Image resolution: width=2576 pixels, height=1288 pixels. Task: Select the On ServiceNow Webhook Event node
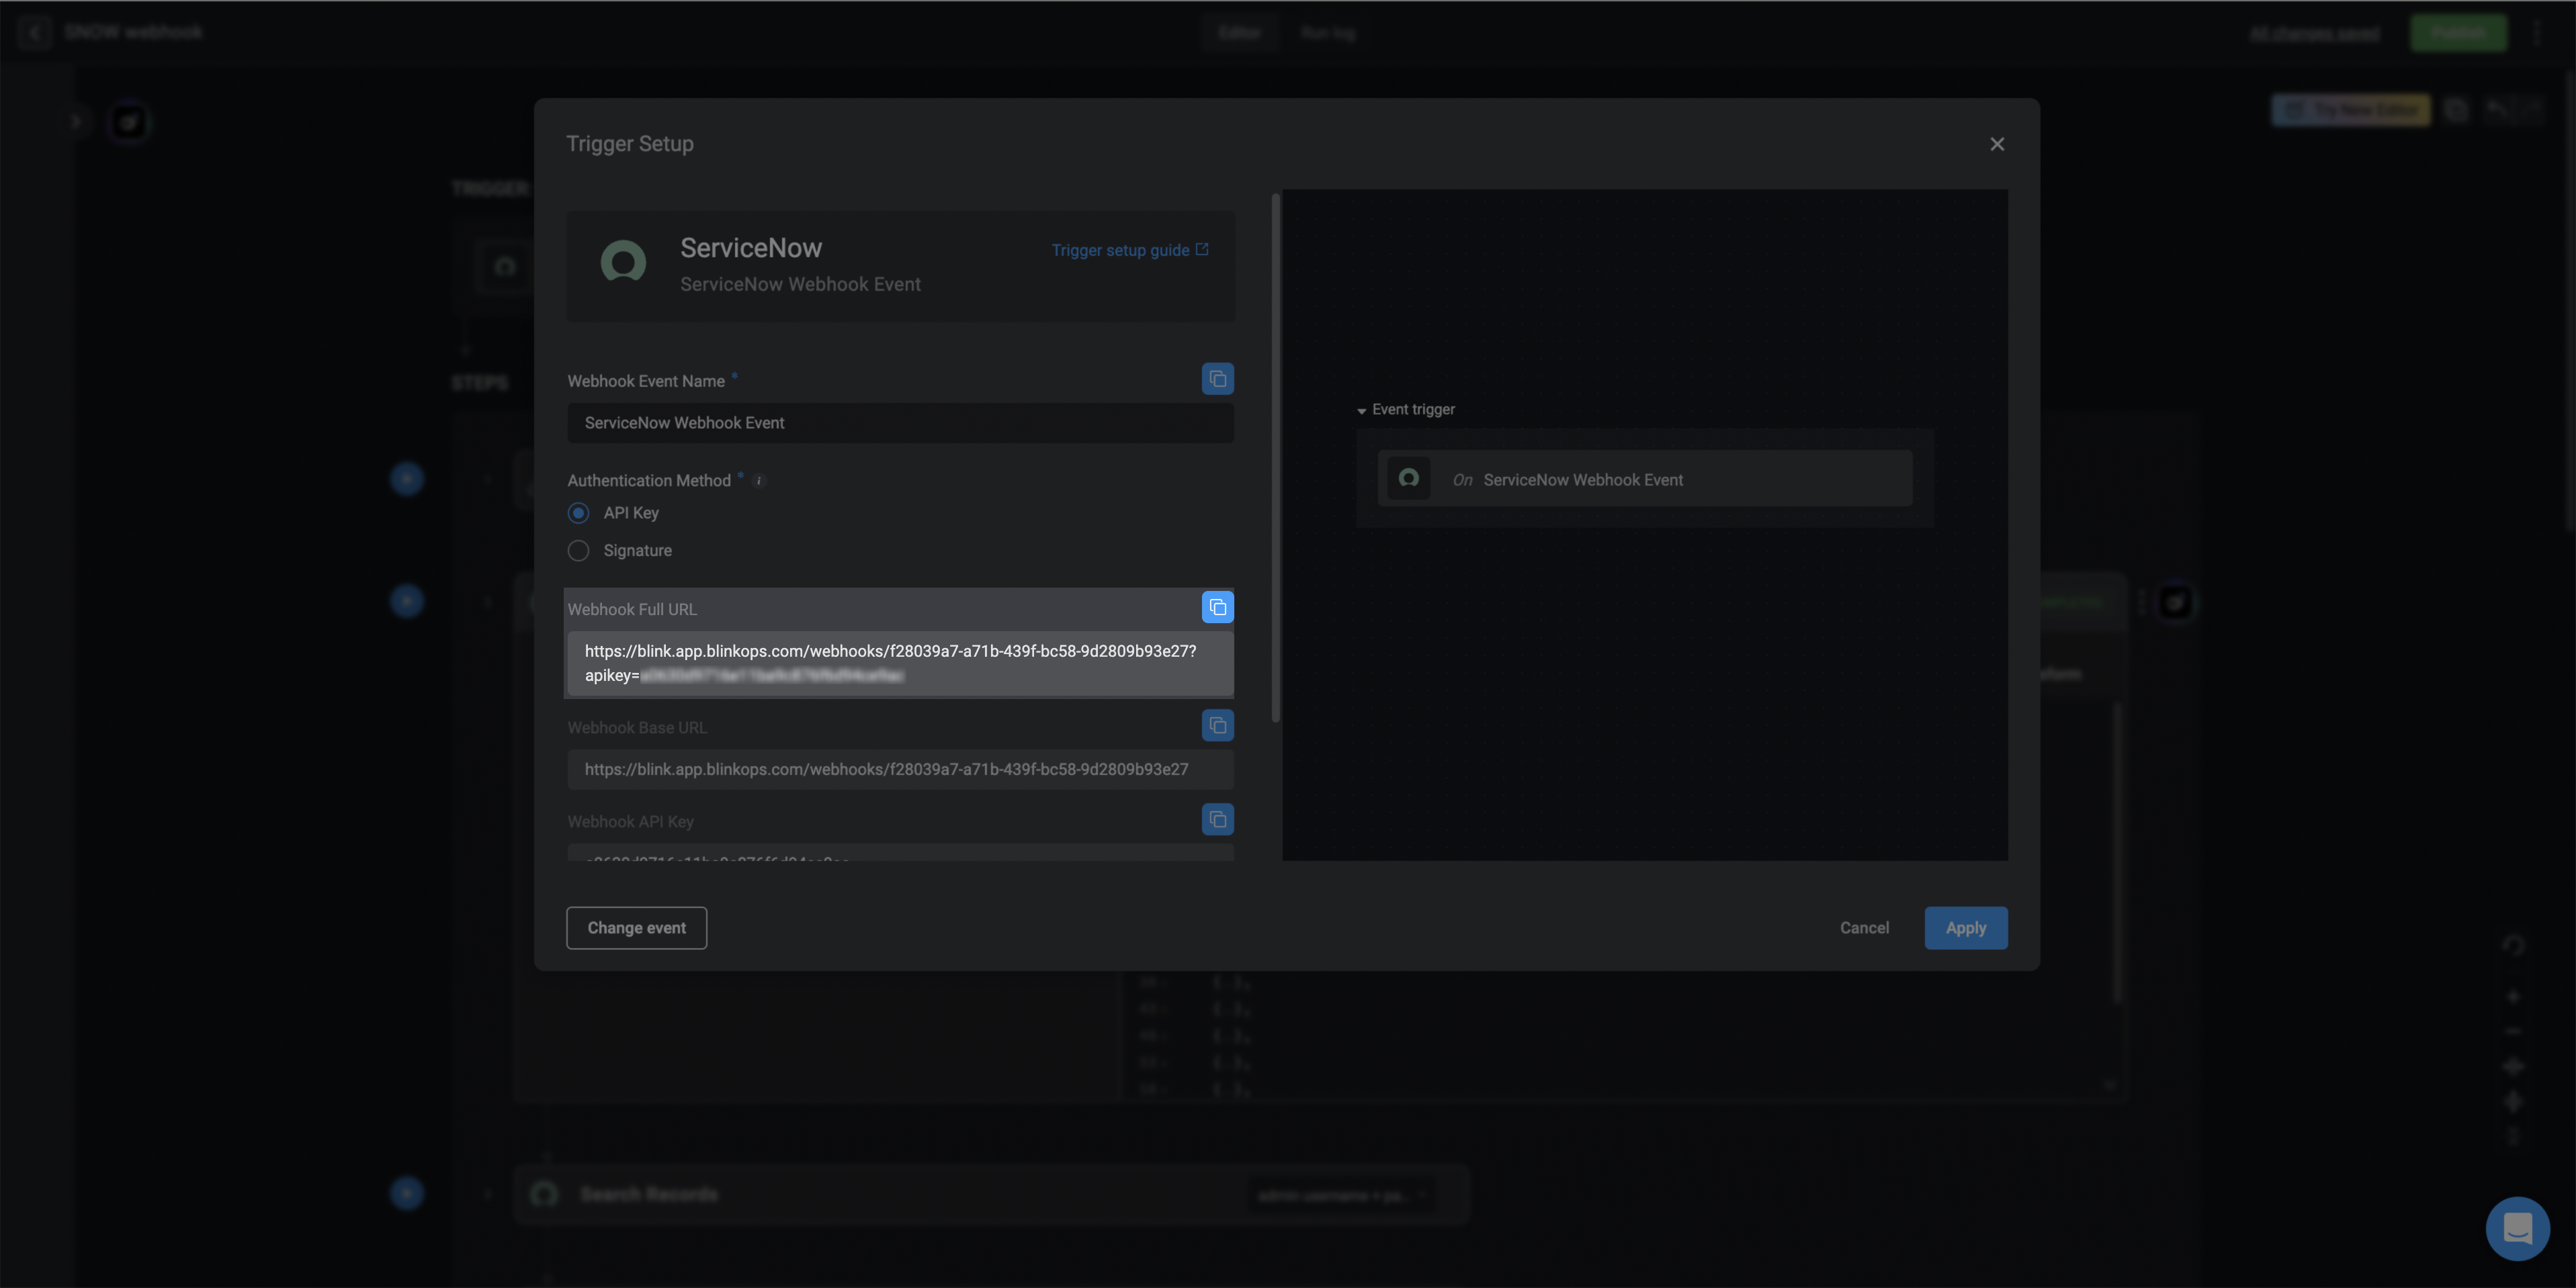[1643, 479]
